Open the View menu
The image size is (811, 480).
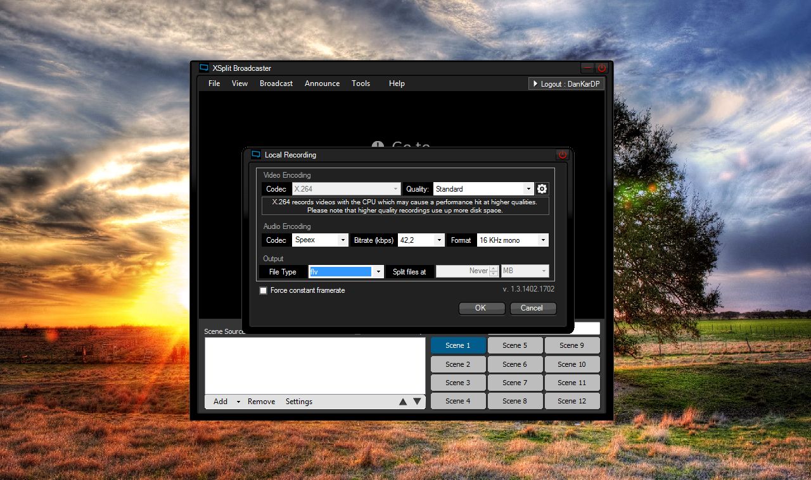pyautogui.click(x=239, y=83)
